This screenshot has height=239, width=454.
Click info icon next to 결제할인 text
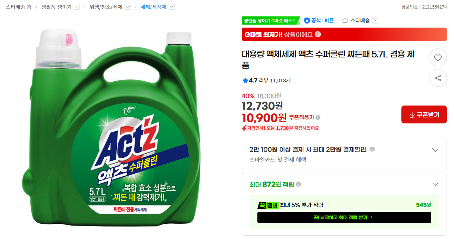372,149
